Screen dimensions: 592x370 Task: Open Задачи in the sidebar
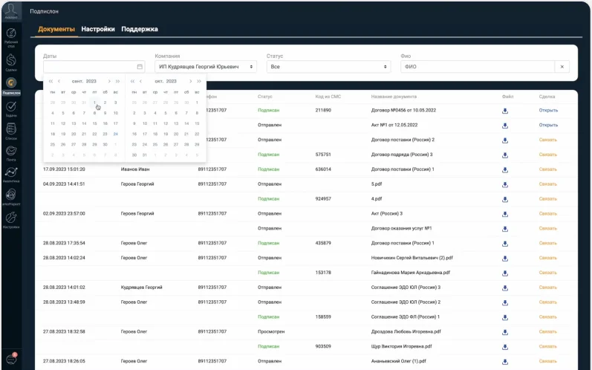click(11, 109)
